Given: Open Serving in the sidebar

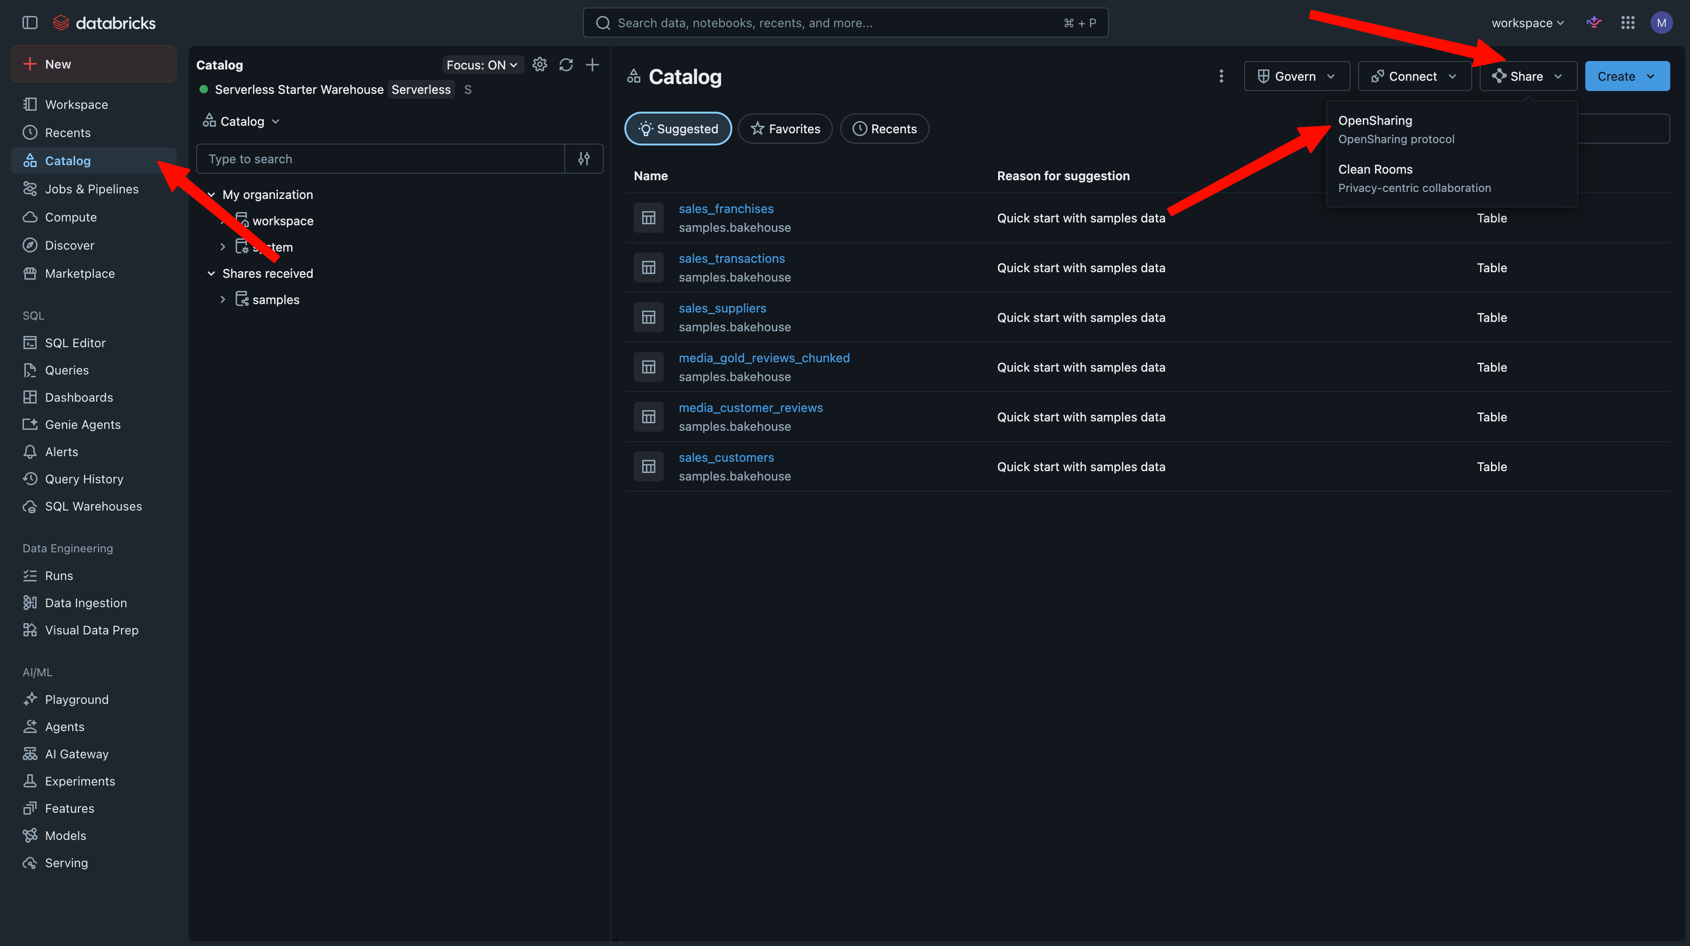Looking at the screenshot, I should [x=94, y=863].
